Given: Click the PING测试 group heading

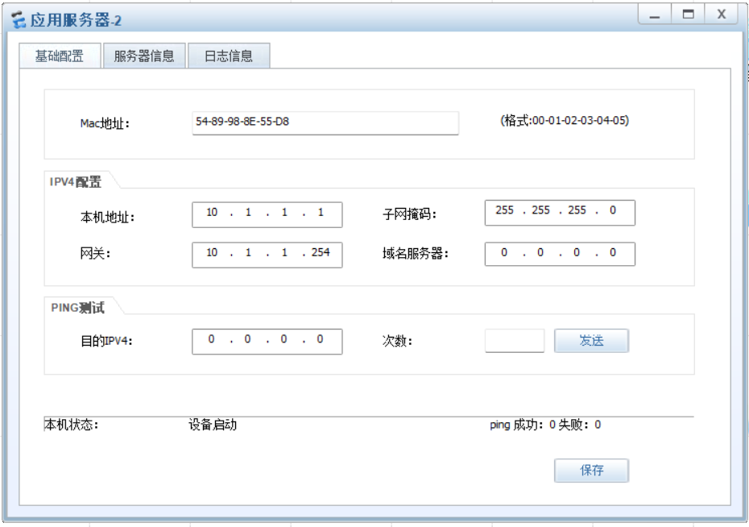Looking at the screenshot, I should [78, 308].
